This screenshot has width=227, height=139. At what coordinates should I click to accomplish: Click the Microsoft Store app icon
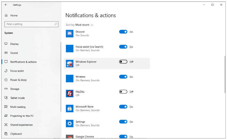[69, 109]
